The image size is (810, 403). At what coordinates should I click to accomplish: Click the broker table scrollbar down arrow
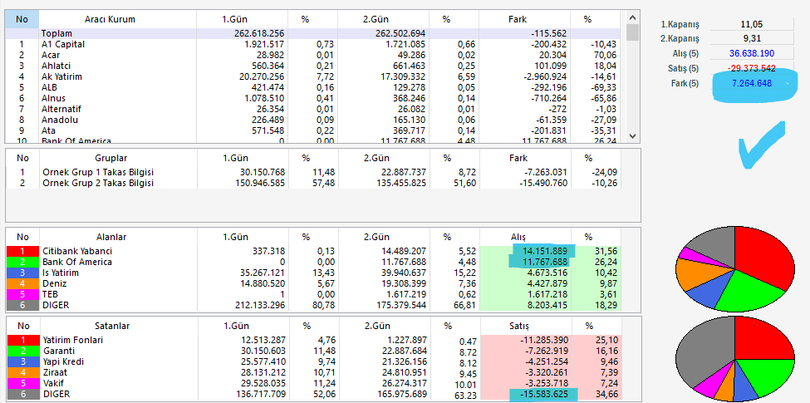[632, 135]
